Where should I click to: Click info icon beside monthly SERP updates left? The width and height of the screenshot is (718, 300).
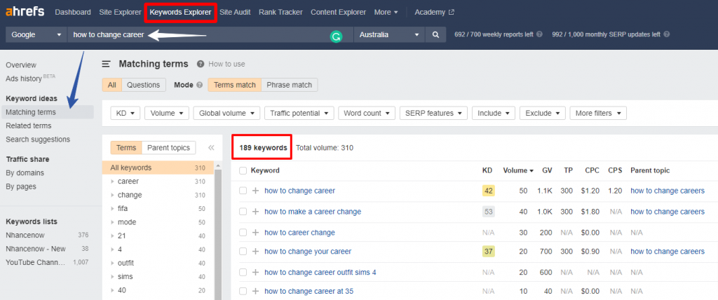667,34
